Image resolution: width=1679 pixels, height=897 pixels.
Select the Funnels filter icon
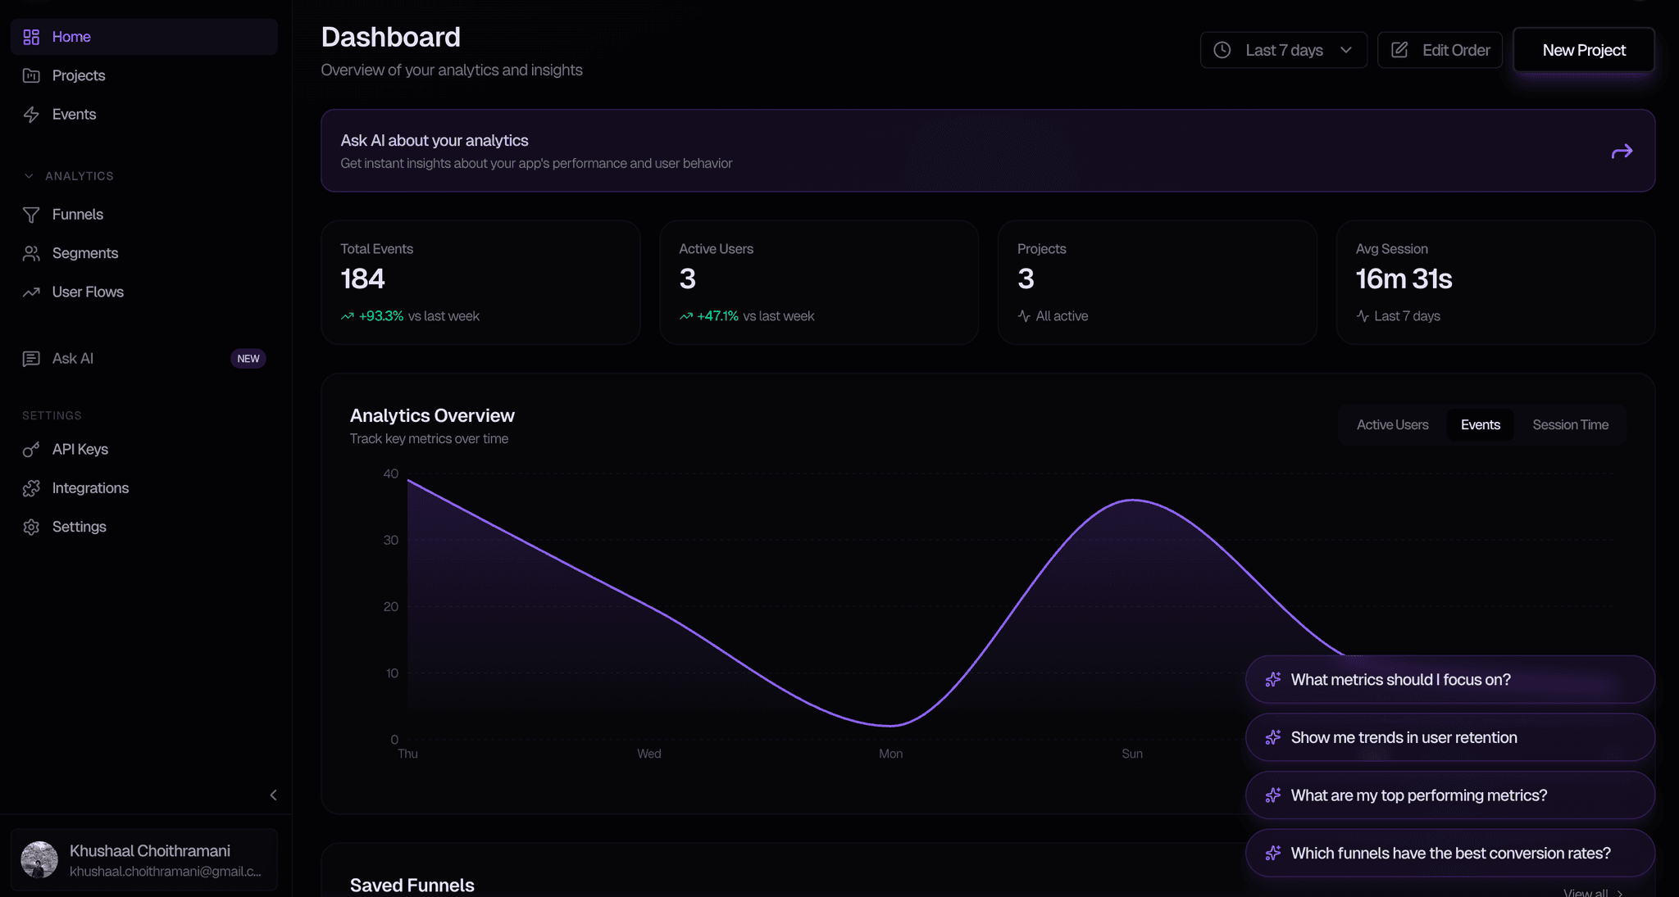point(31,214)
